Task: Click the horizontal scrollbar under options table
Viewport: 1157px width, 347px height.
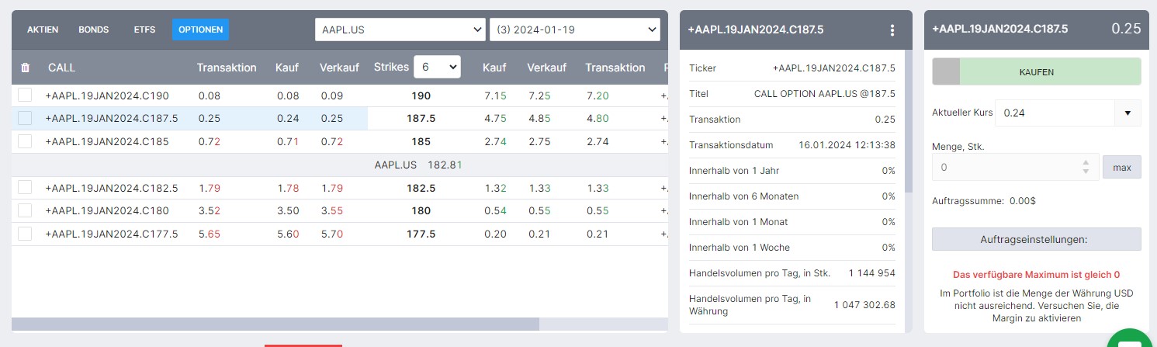Action: pos(275,324)
